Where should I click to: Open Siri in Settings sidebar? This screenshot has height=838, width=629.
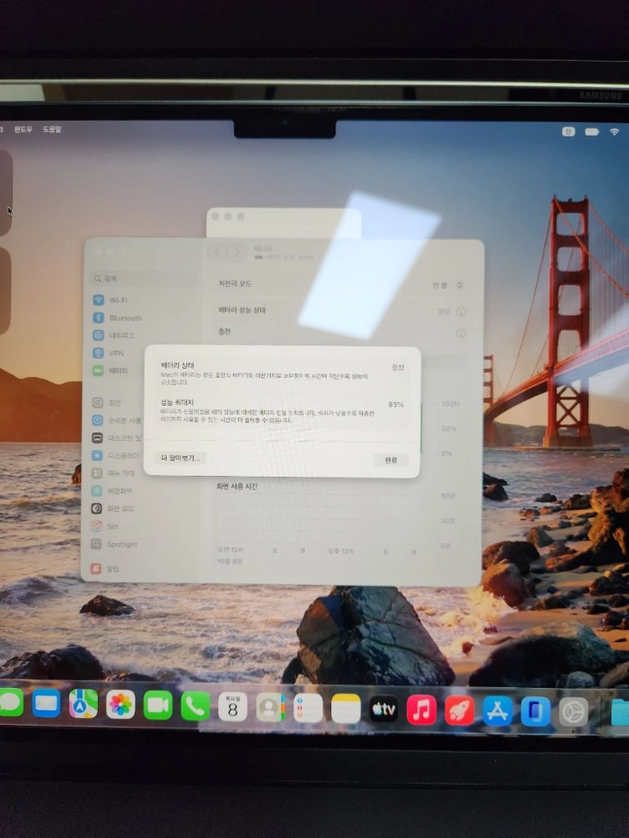[105, 526]
